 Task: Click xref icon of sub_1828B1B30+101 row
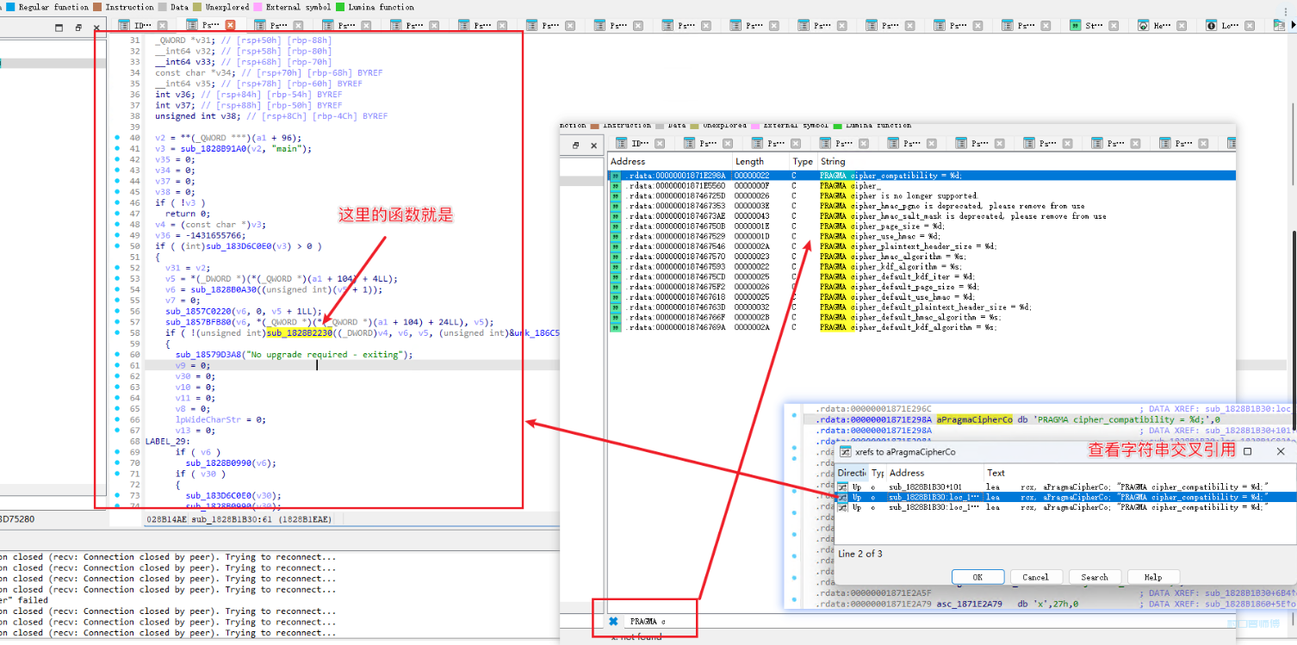point(842,487)
